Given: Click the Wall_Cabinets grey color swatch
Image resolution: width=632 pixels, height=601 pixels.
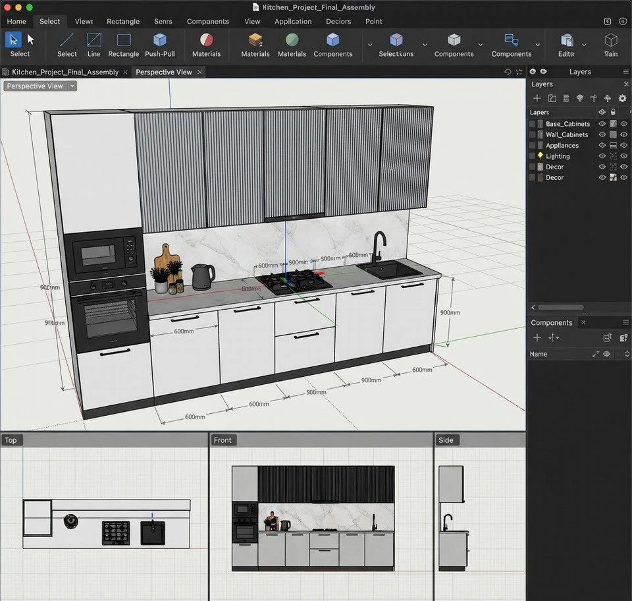Looking at the screenshot, I should [613, 134].
